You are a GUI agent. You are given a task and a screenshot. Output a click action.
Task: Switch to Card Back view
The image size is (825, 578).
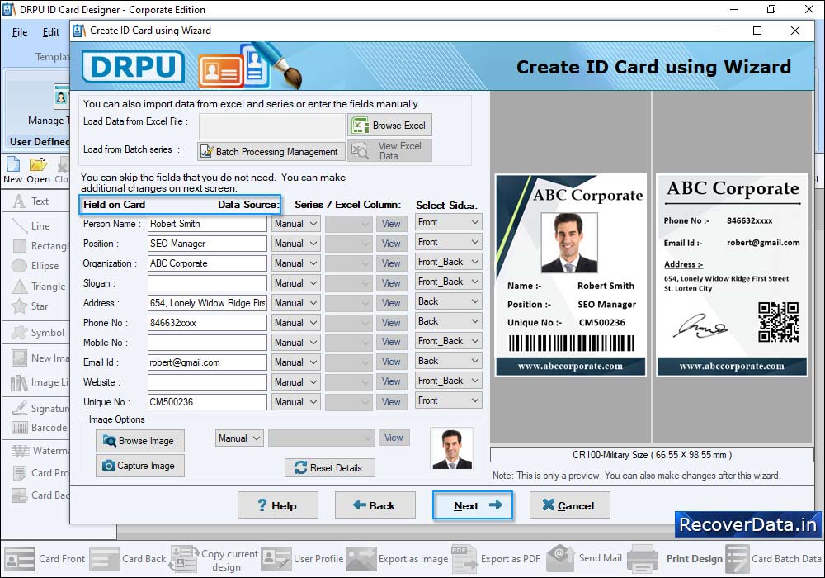128,559
